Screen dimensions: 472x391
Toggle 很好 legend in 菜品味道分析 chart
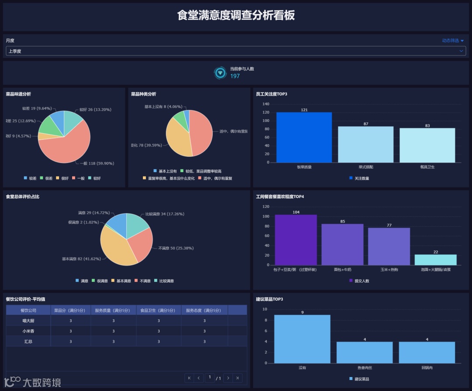pyautogui.click(x=62, y=178)
